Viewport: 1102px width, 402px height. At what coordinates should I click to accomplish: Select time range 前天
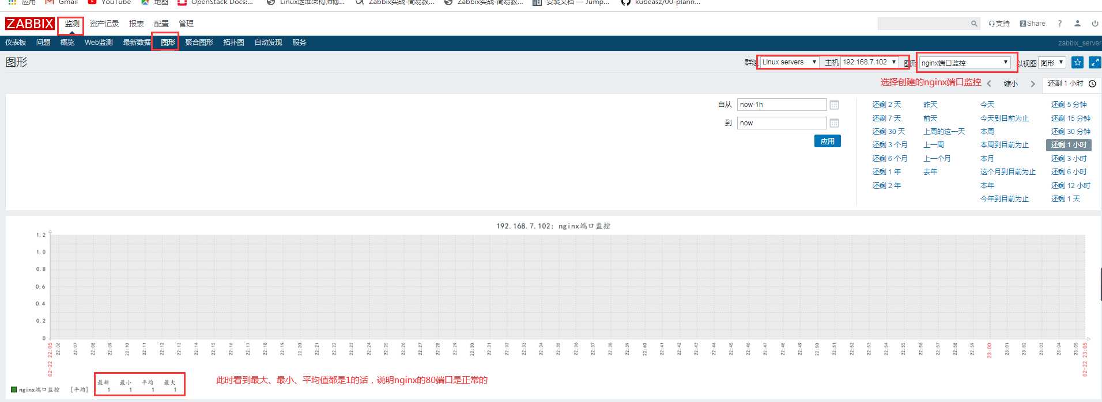pos(930,118)
